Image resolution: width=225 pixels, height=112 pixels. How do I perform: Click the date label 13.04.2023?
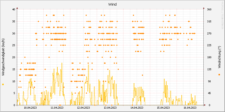click(x=110, y=108)
